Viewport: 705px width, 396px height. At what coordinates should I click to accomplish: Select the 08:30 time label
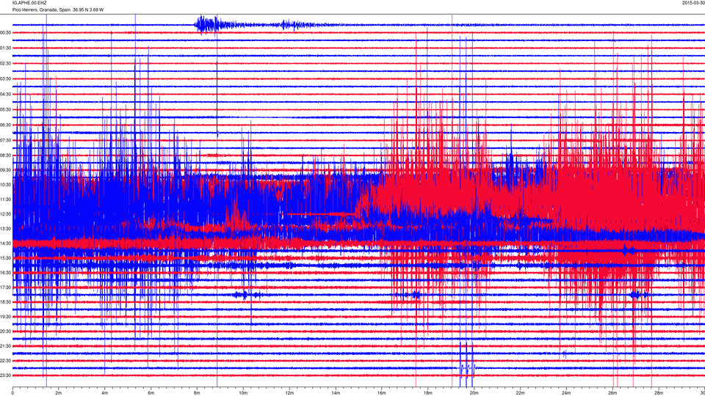click(5, 155)
